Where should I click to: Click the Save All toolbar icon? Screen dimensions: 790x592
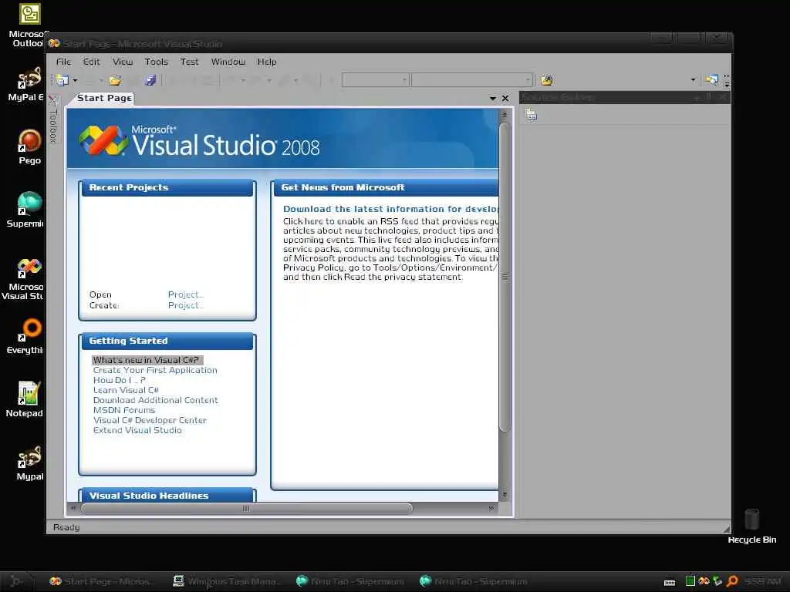[150, 80]
